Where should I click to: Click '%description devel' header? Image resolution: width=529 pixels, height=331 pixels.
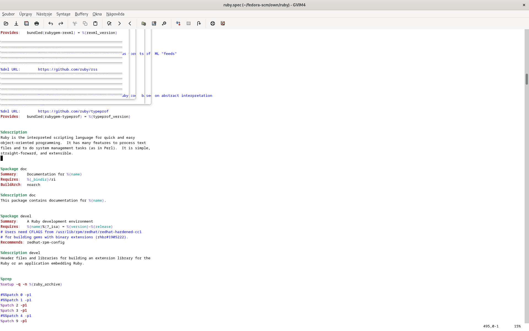[x=20, y=253]
